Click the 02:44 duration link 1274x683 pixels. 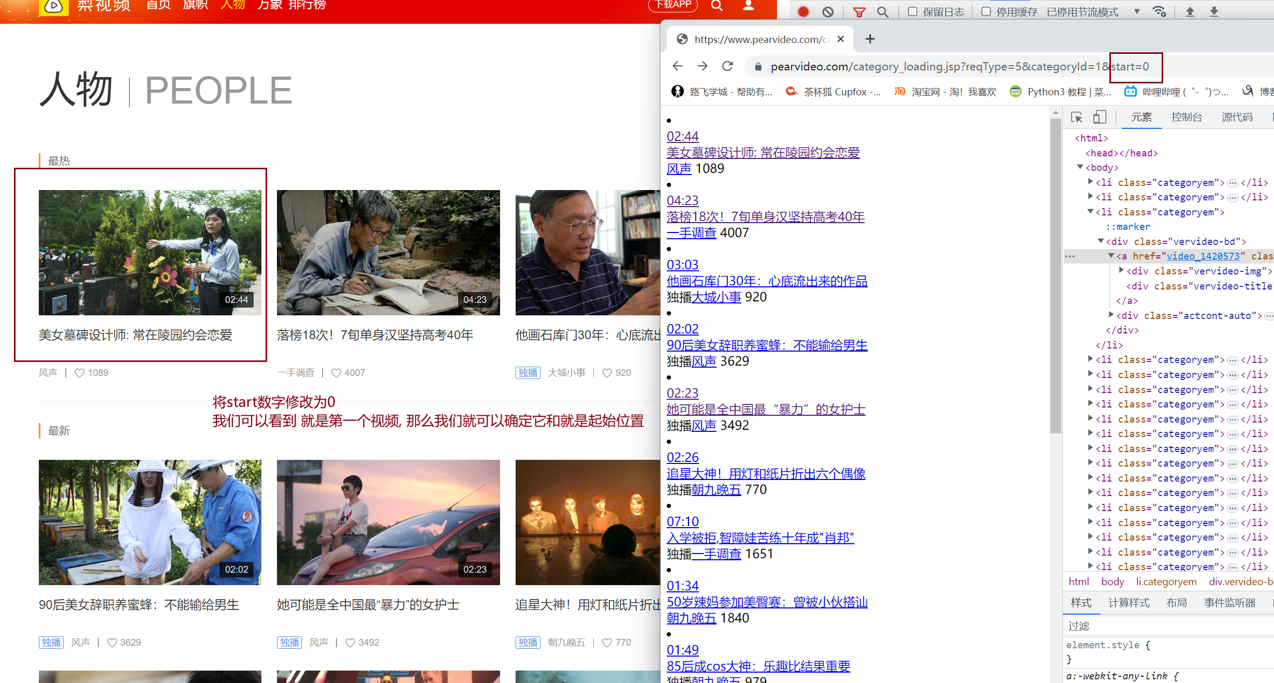click(683, 136)
